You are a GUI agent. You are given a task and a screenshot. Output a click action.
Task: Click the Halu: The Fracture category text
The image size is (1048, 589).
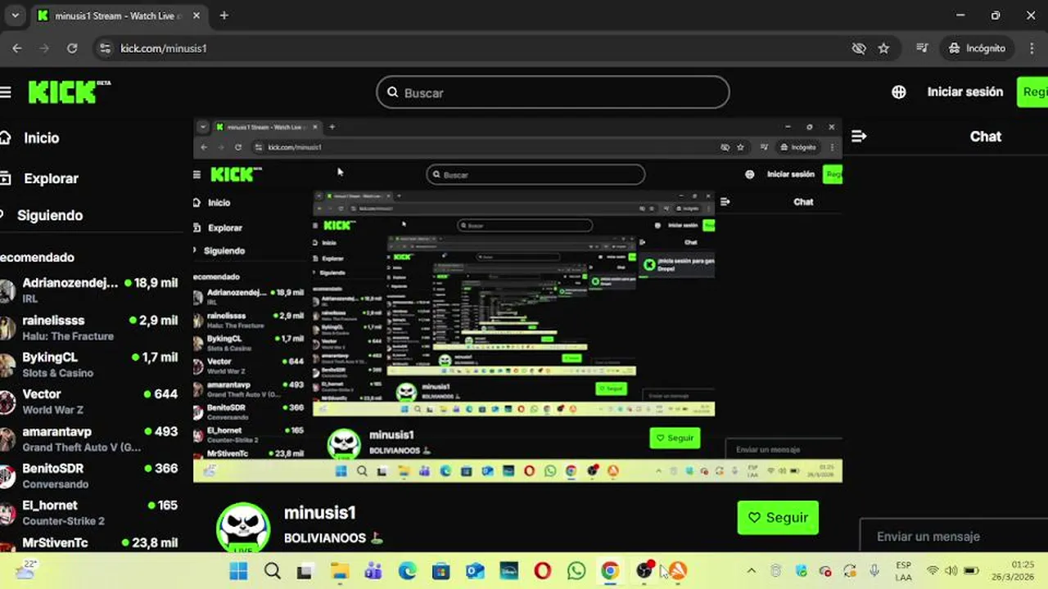click(x=68, y=336)
